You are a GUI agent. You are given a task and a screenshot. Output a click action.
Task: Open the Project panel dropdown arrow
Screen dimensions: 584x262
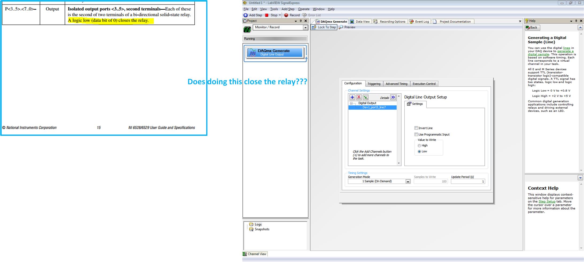295,21
